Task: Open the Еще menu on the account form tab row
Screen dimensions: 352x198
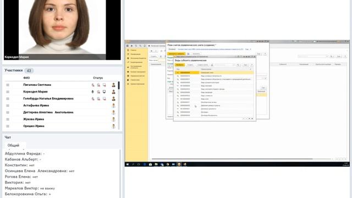Action: tap(248, 49)
